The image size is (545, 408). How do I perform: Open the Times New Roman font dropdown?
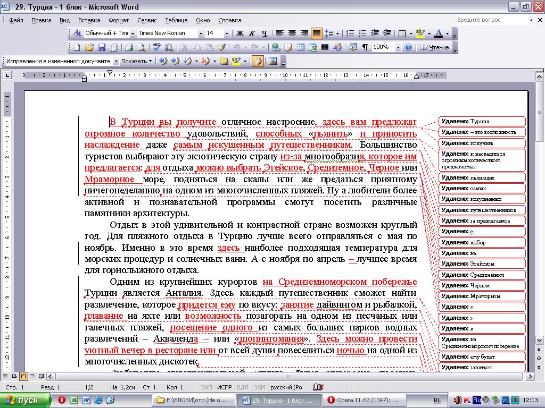[201, 33]
